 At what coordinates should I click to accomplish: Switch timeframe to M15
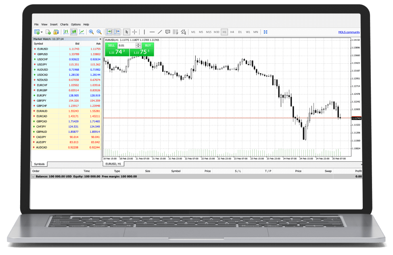[x=209, y=32]
